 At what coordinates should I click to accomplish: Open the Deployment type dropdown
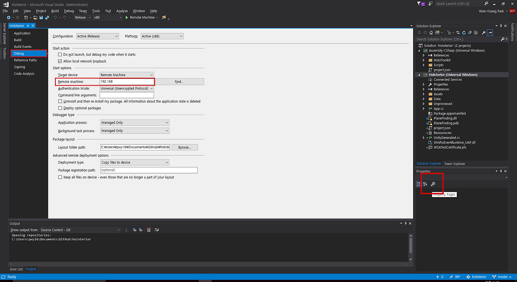(x=135, y=162)
